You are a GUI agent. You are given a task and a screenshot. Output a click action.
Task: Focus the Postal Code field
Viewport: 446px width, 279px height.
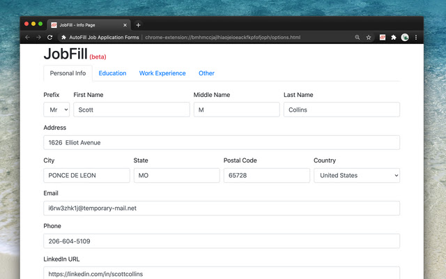click(x=266, y=176)
